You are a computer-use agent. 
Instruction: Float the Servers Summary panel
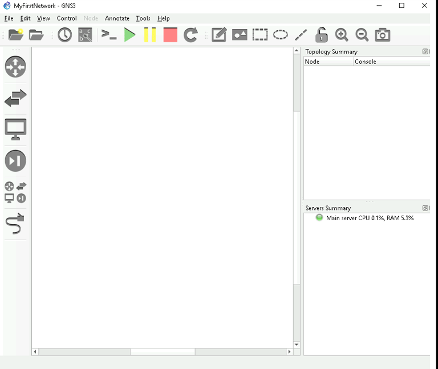coord(425,208)
